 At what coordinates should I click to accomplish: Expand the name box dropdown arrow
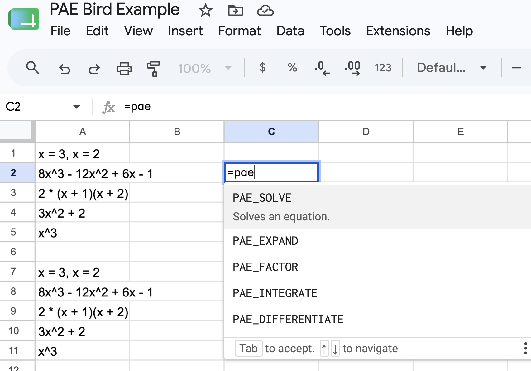pyautogui.click(x=76, y=107)
